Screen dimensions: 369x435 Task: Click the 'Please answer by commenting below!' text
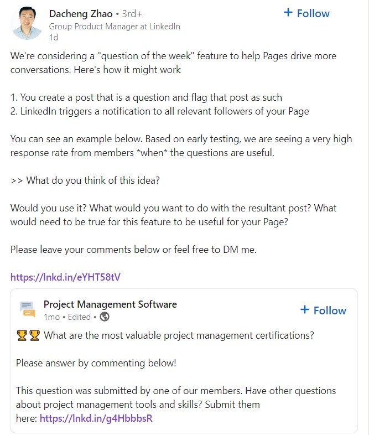[96, 363]
